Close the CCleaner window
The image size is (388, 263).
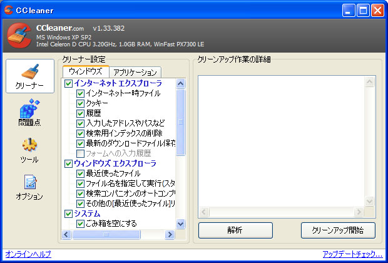(377, 11)
